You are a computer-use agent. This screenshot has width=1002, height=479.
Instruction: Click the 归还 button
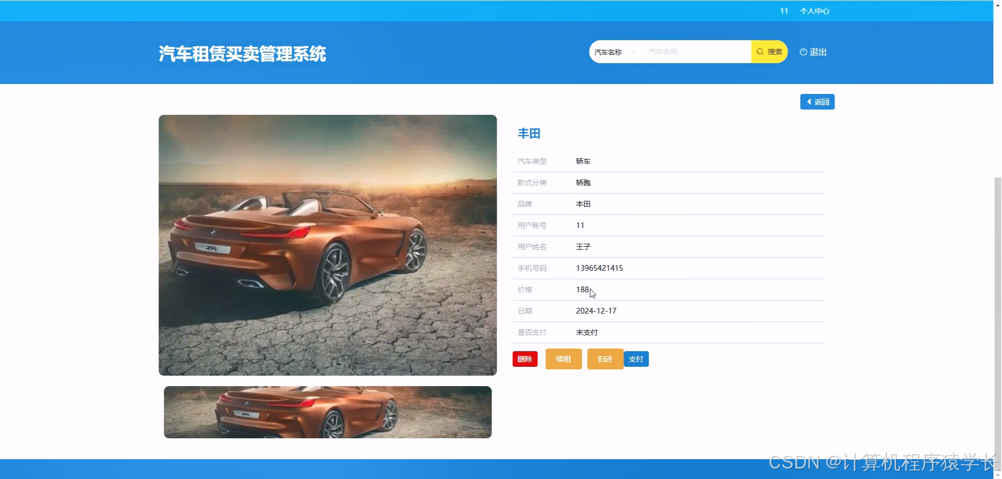tap(604, 358)
